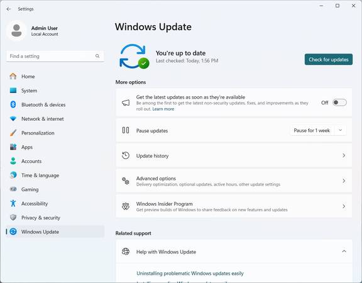
Task: Toggle the get latest updates switch
Action: click(339, 103)
